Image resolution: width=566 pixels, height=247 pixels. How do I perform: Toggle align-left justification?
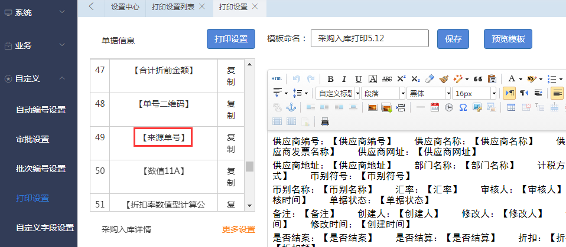pyautogui.click(x=558, y=93)
